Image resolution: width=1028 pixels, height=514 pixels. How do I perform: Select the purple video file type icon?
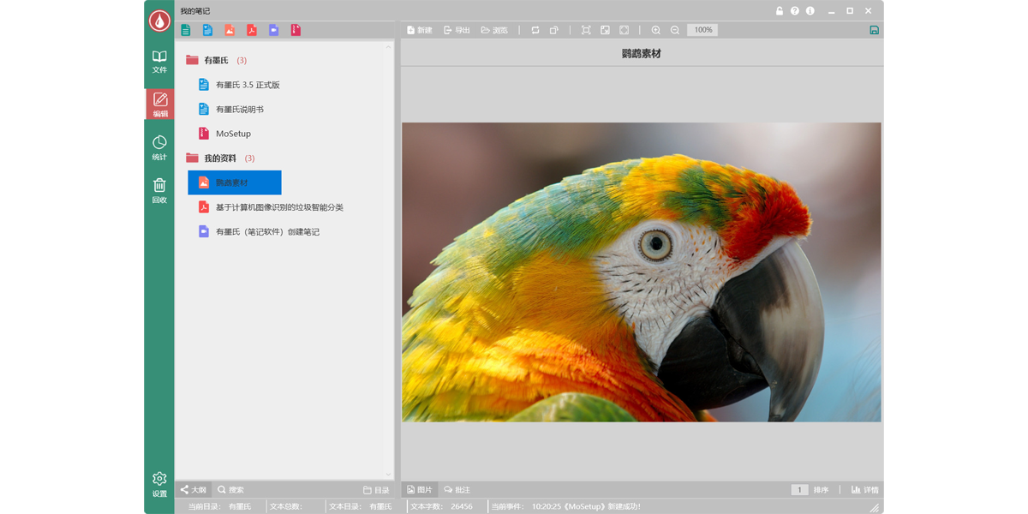(273, 30)
